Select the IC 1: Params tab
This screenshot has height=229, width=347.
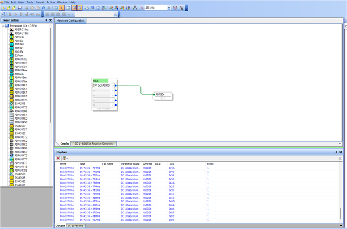pos(75,226)
